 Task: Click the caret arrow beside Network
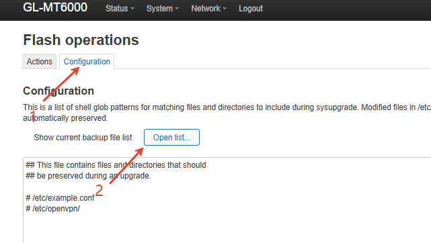(x=225, y=9)
